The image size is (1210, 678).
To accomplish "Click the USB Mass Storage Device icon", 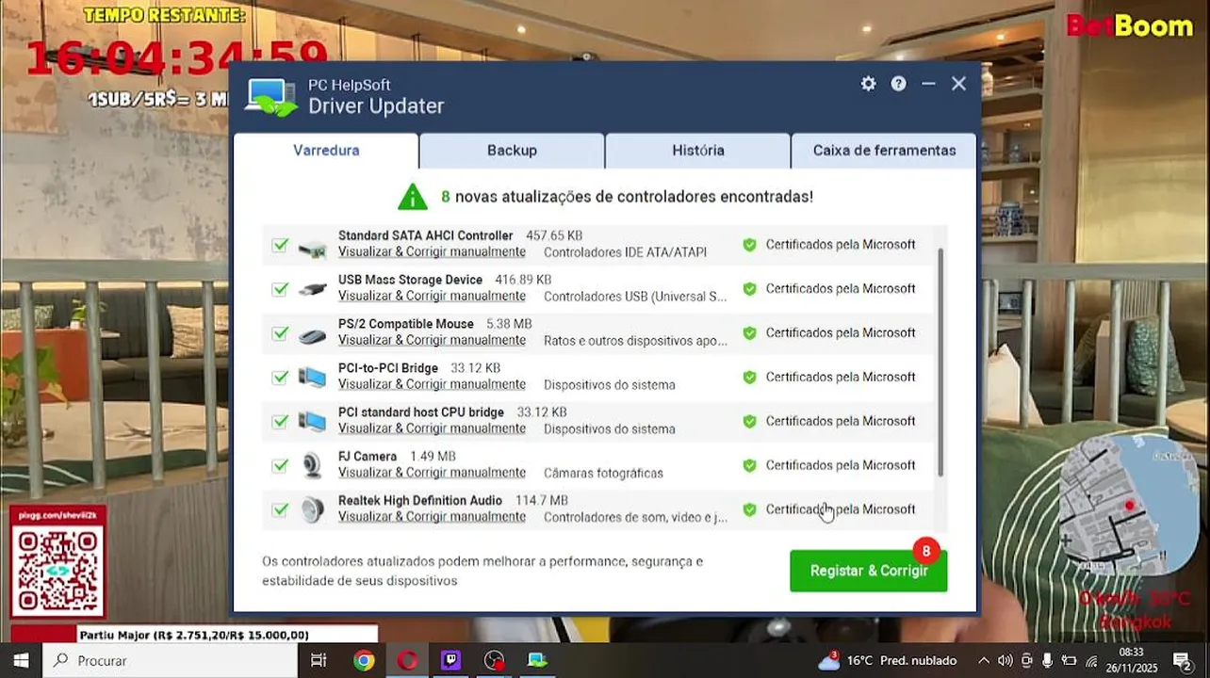I will (x=312, y=289).
